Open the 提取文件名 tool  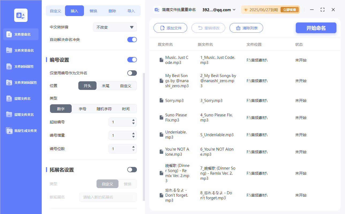[x=21, y=98]
